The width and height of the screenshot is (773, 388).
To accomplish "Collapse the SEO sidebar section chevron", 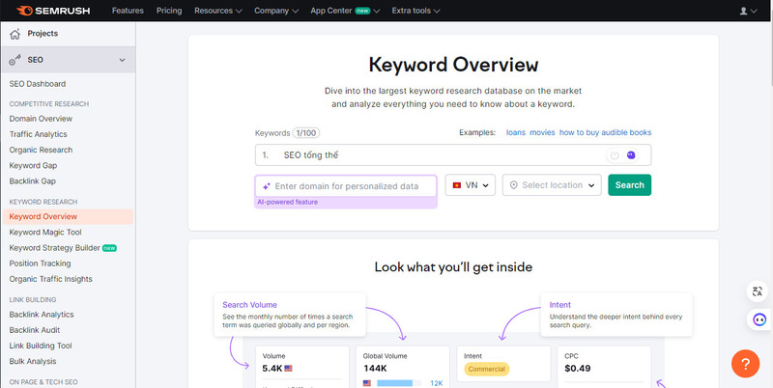I will point(122,61).
